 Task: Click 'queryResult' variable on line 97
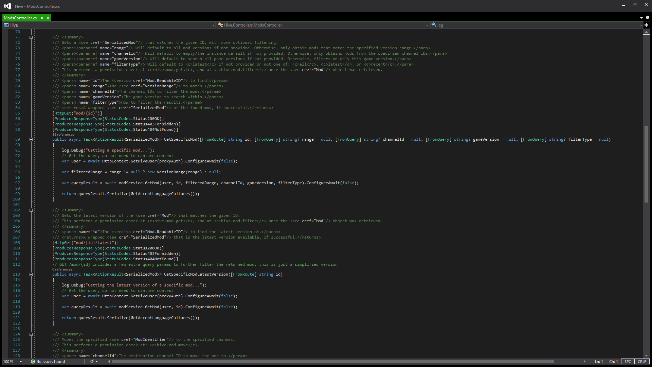[x=84, y=183]
